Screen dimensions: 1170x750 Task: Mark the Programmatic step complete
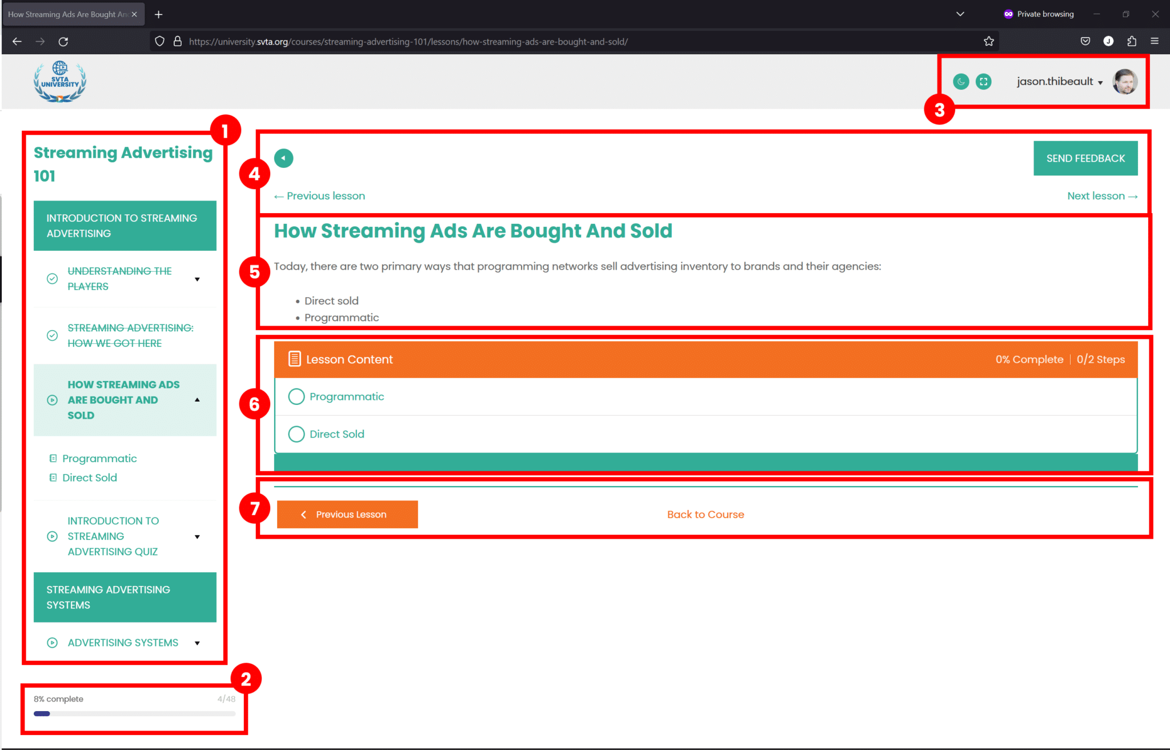pos(296,396)
